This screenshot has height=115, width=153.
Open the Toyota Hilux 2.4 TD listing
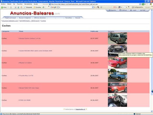[26, 75]
